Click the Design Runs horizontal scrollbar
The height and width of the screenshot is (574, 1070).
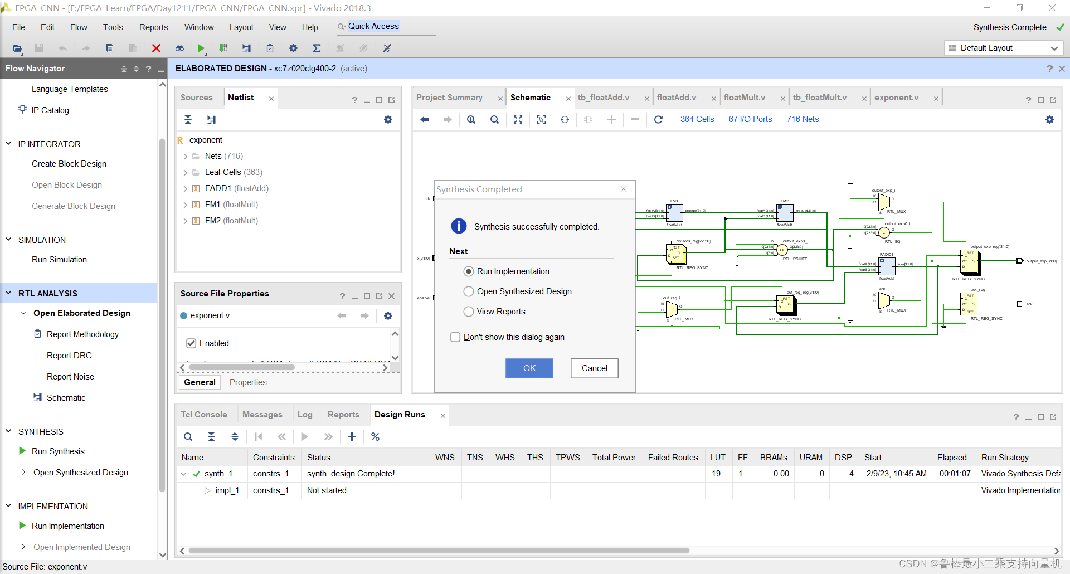[x=439, y=551]
